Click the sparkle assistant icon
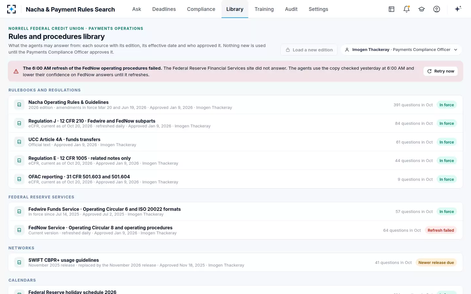471x294 pixels. pos(458,9)
